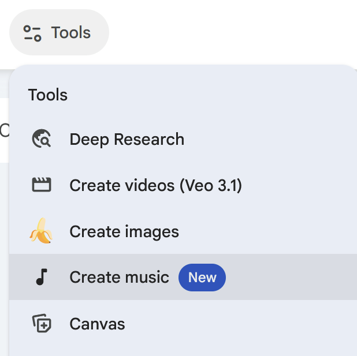Click empty menu area right of Canvas
Screen dimensions: 357x356
241,324
